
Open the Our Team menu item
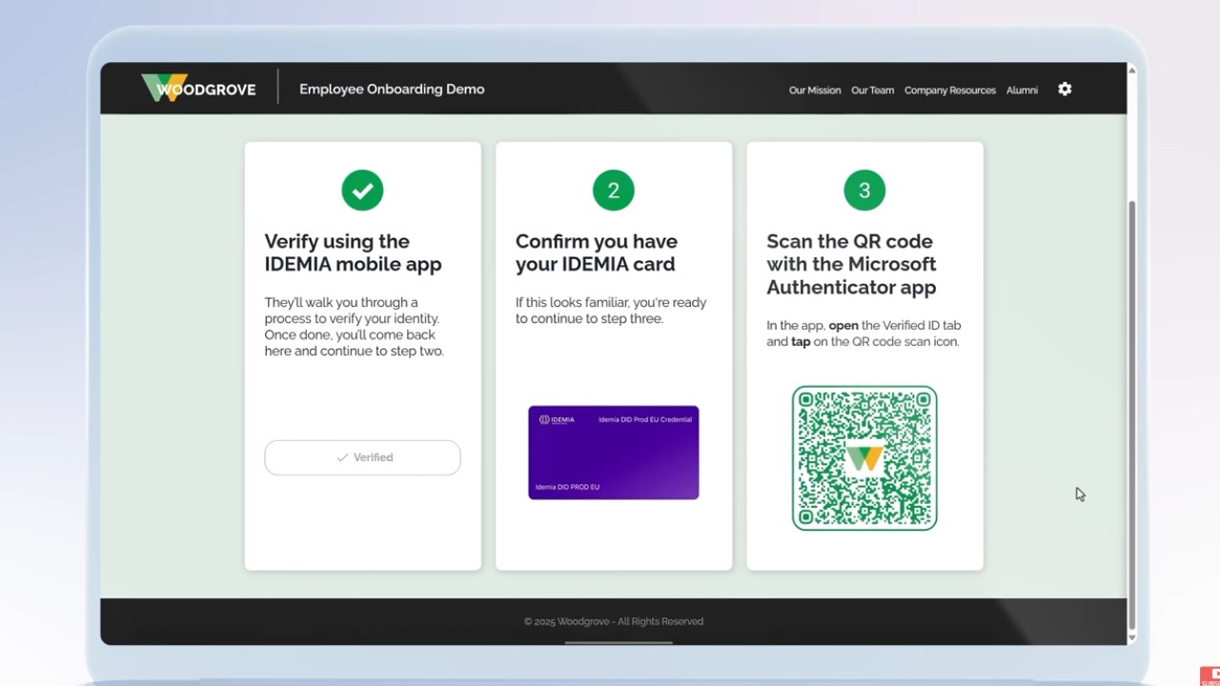click(x=872, y=91)
